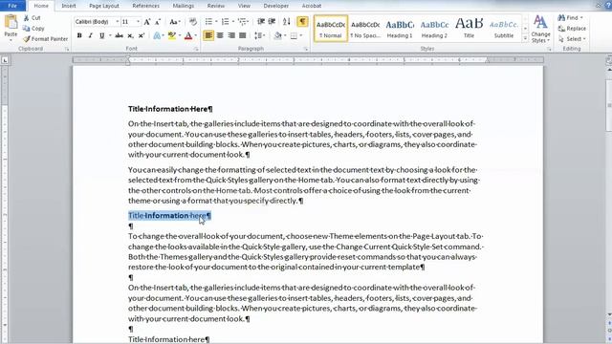The height and width of the screenshot is (344, 612).
Task: Switch to the Mailings tab
Action: (183, 6)
